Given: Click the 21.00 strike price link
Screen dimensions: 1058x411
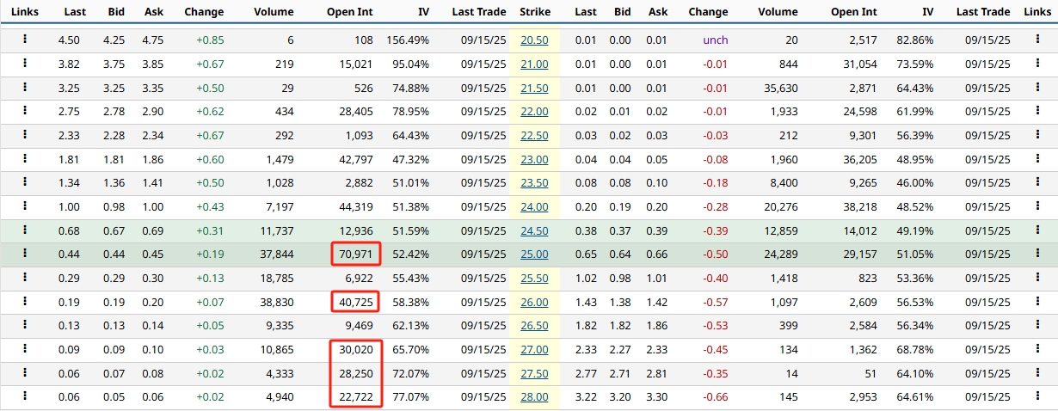Looking at the screenshot, I should [x=534, y=64].
